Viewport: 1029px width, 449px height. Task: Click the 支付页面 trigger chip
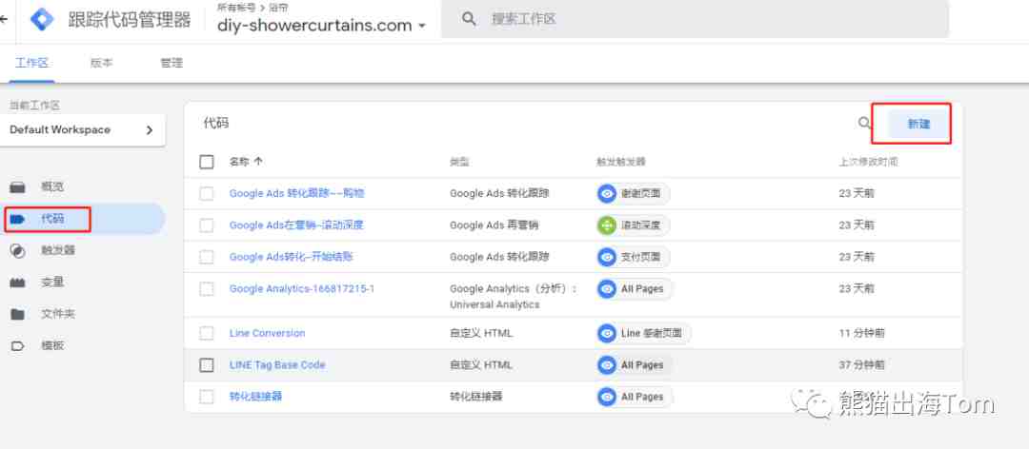tap(633, 257)
